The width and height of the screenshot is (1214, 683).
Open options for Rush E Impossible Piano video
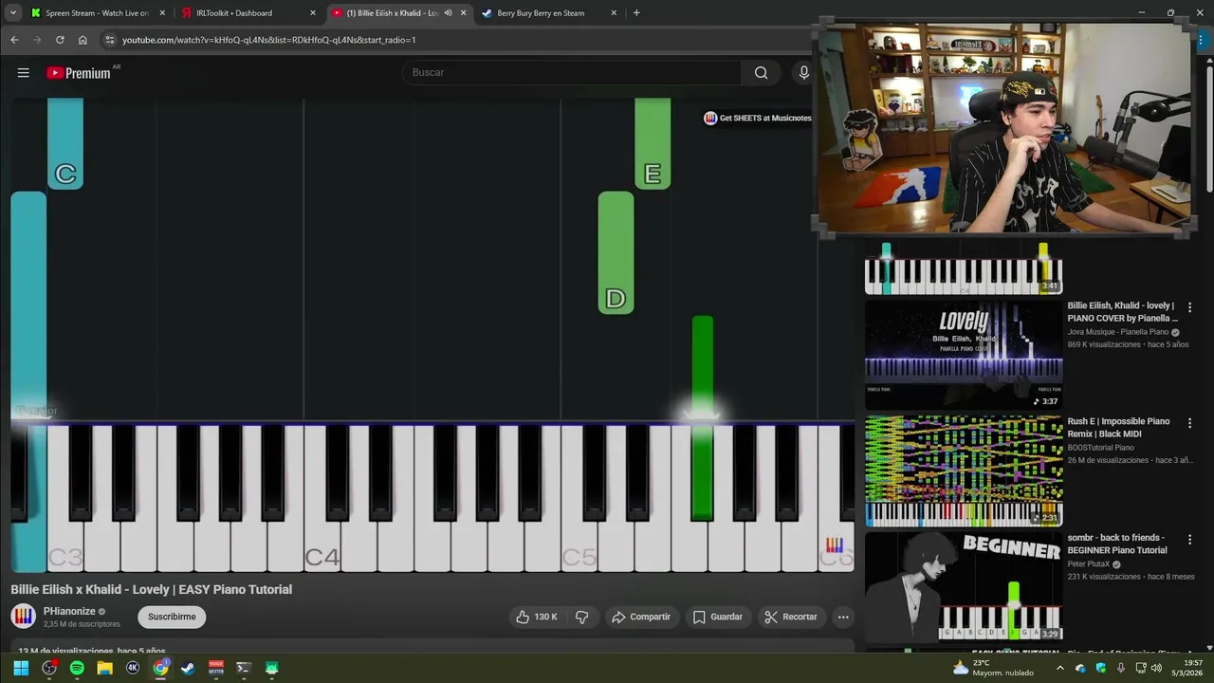(x=1189, y=423)
